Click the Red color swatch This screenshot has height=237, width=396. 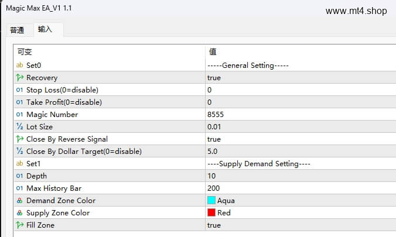pos(211,212)
